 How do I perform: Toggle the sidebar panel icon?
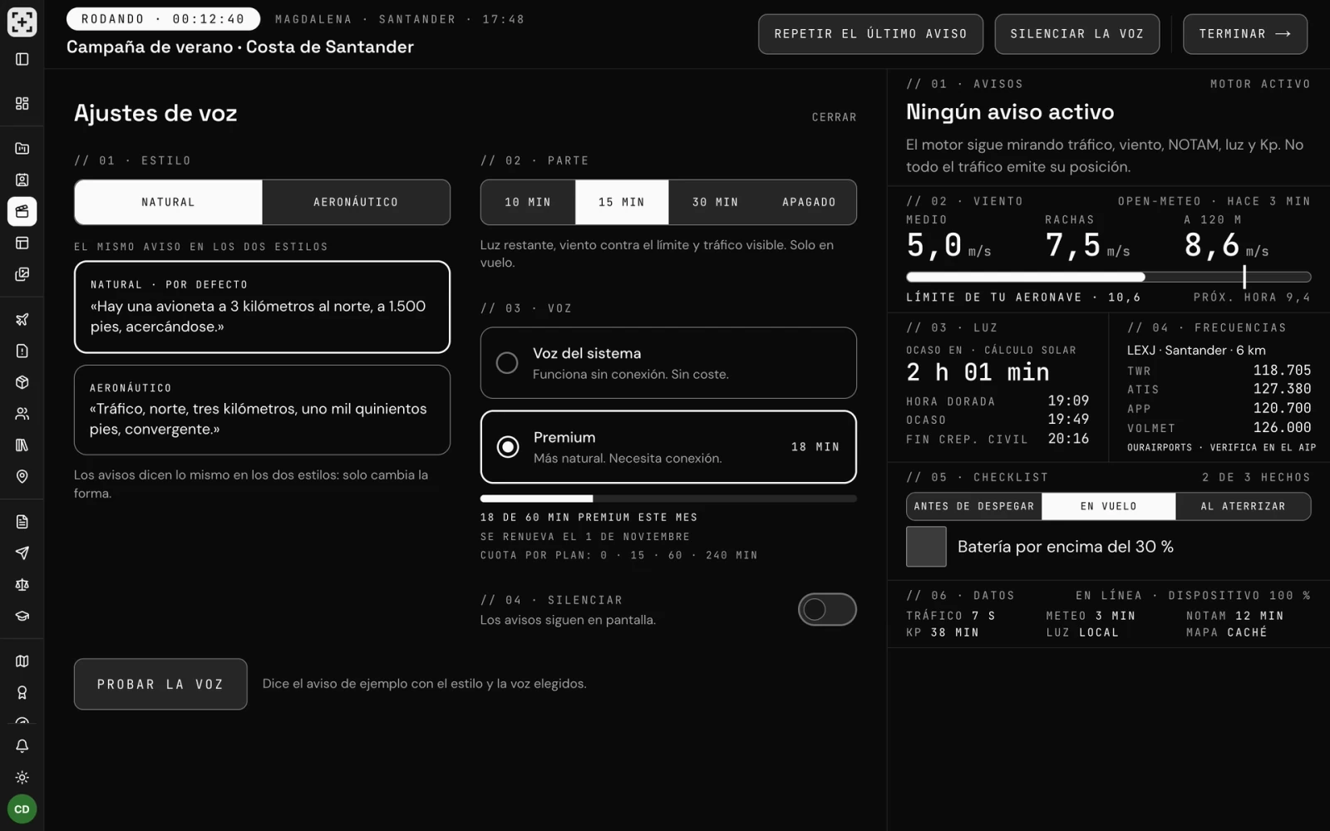[22, 59]
